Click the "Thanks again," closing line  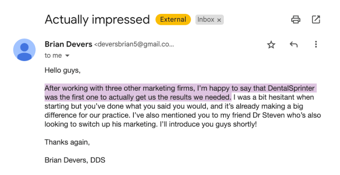(67, 142)
